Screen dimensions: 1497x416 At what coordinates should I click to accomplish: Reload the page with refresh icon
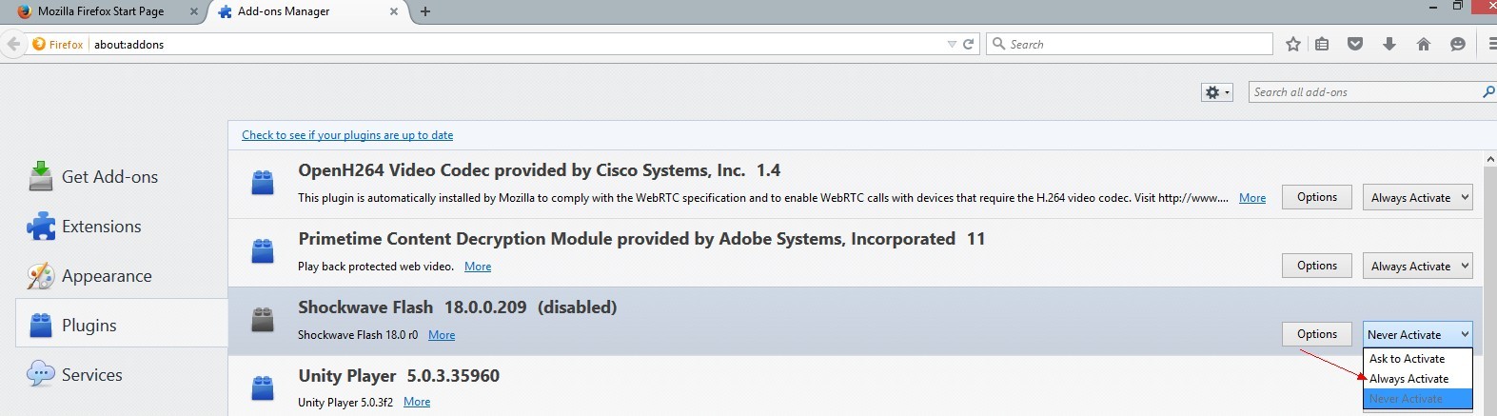click(969, 44)
